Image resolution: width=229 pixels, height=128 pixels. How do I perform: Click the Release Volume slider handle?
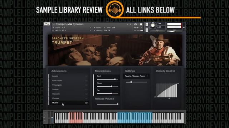tap(118, 104)
